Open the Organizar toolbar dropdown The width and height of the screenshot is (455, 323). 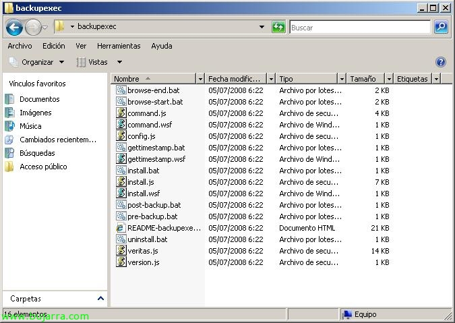click(x=37, y=62)
